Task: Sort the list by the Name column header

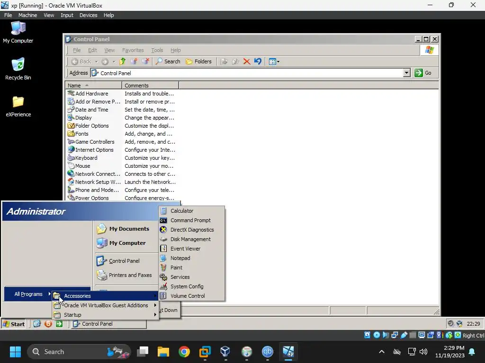Action: click(x=94, y=86)
